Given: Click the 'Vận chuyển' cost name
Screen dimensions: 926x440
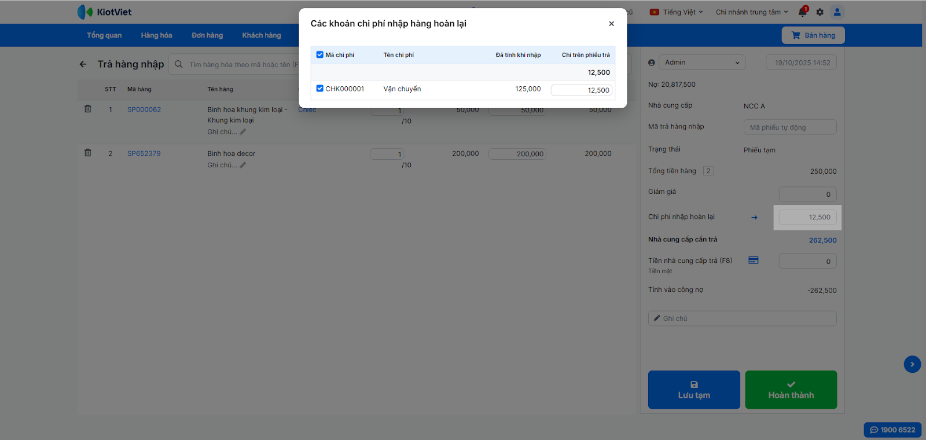Looking at the screenshot, I should [402, 89].
